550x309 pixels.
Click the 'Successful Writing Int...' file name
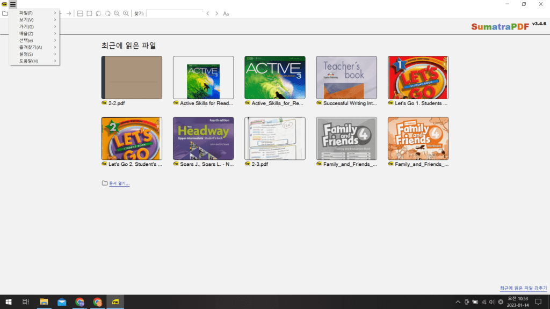click(x=350, y=104)
